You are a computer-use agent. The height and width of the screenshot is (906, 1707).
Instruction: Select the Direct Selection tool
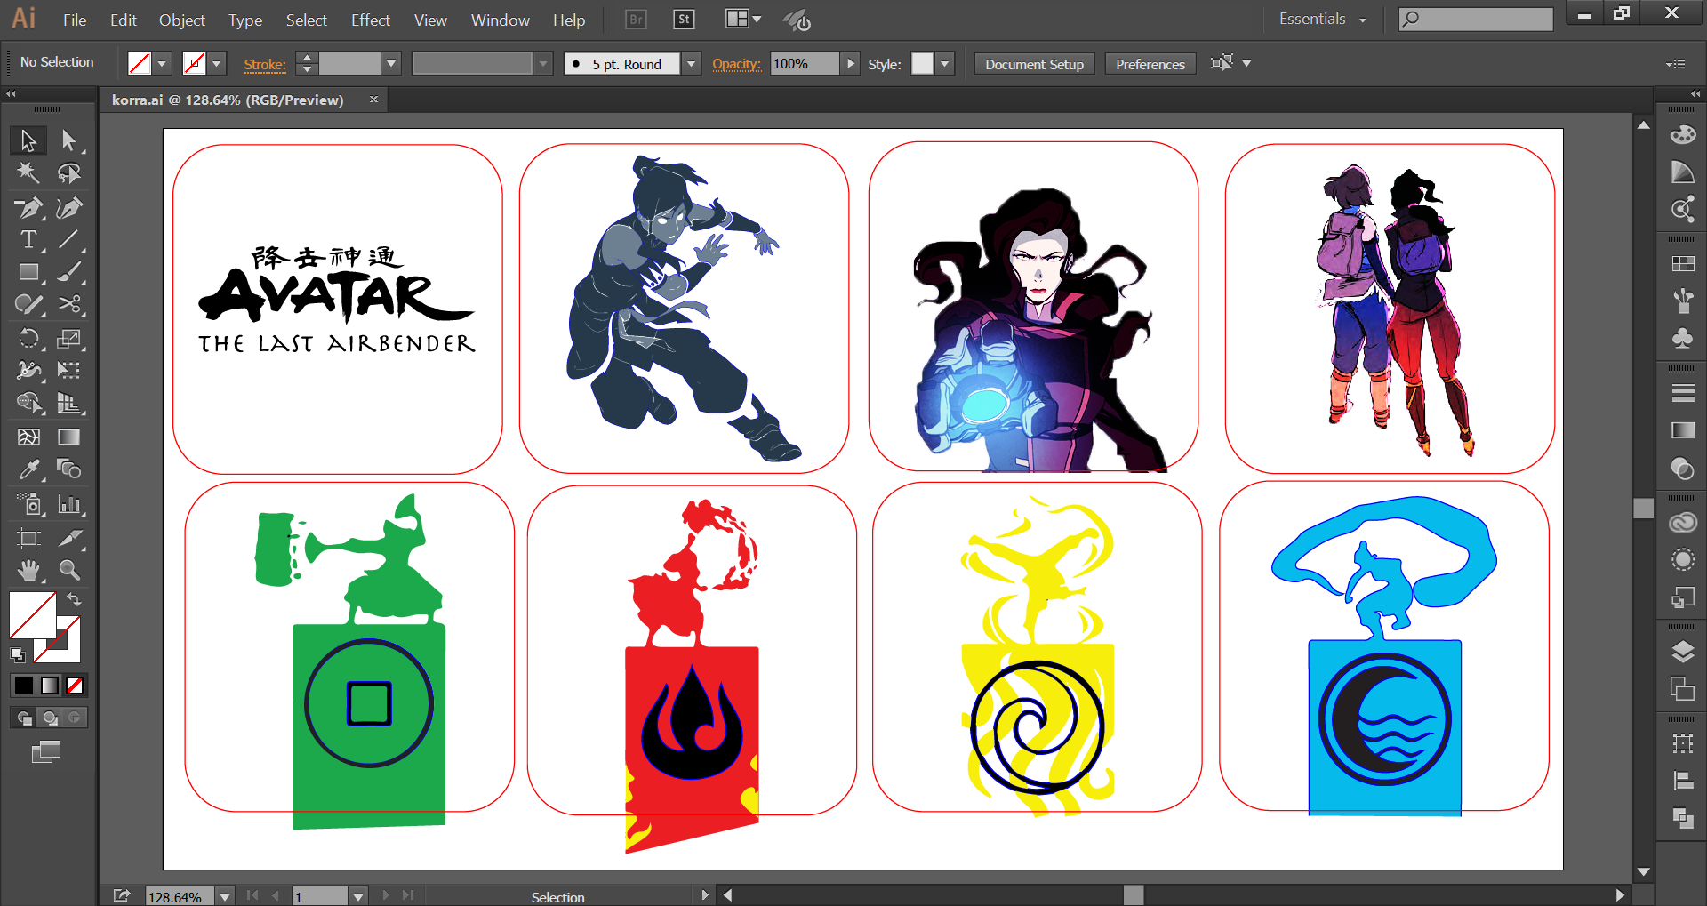pyautogui.click(x=68, y=140)
